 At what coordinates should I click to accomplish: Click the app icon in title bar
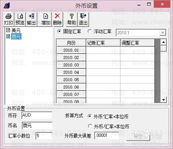pyautogui.click(x=7, y=6)
